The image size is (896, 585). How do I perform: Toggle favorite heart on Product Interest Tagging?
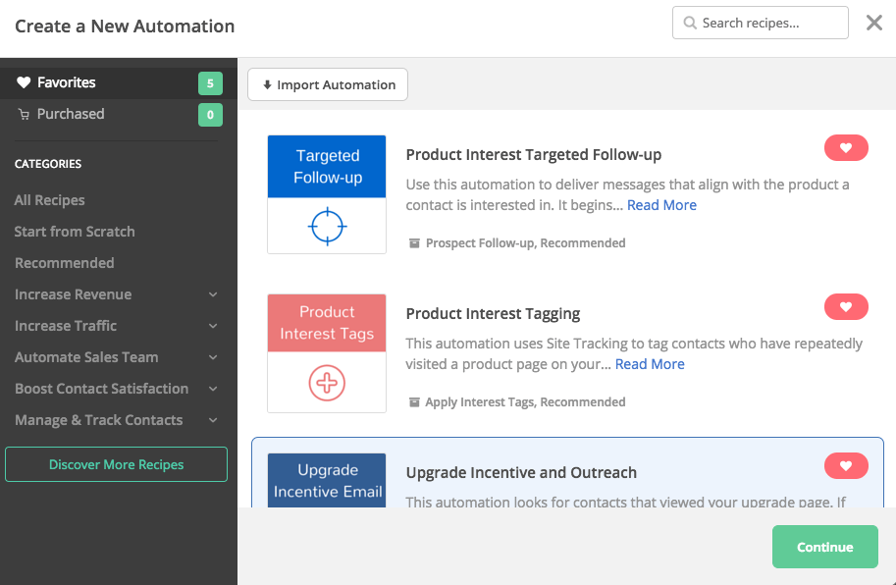[x=846, y=307]
